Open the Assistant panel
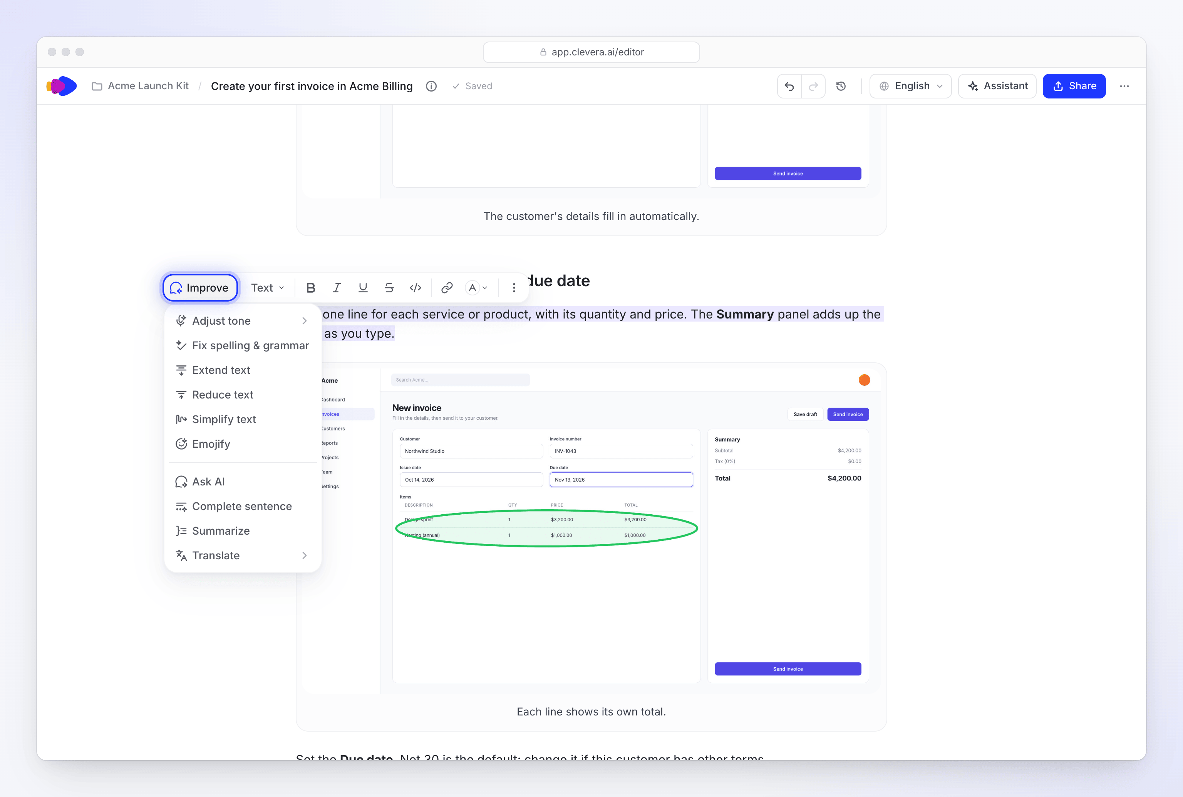The width and height of the screenshot is (1183, 797). [x=997, y=86]
